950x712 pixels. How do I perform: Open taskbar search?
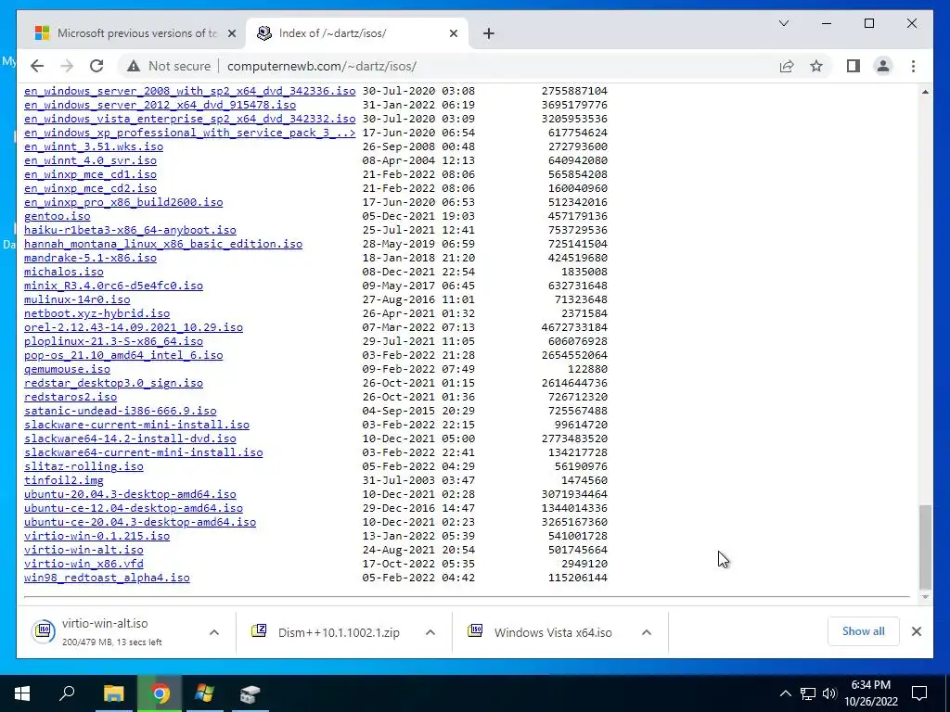(67, 693)
